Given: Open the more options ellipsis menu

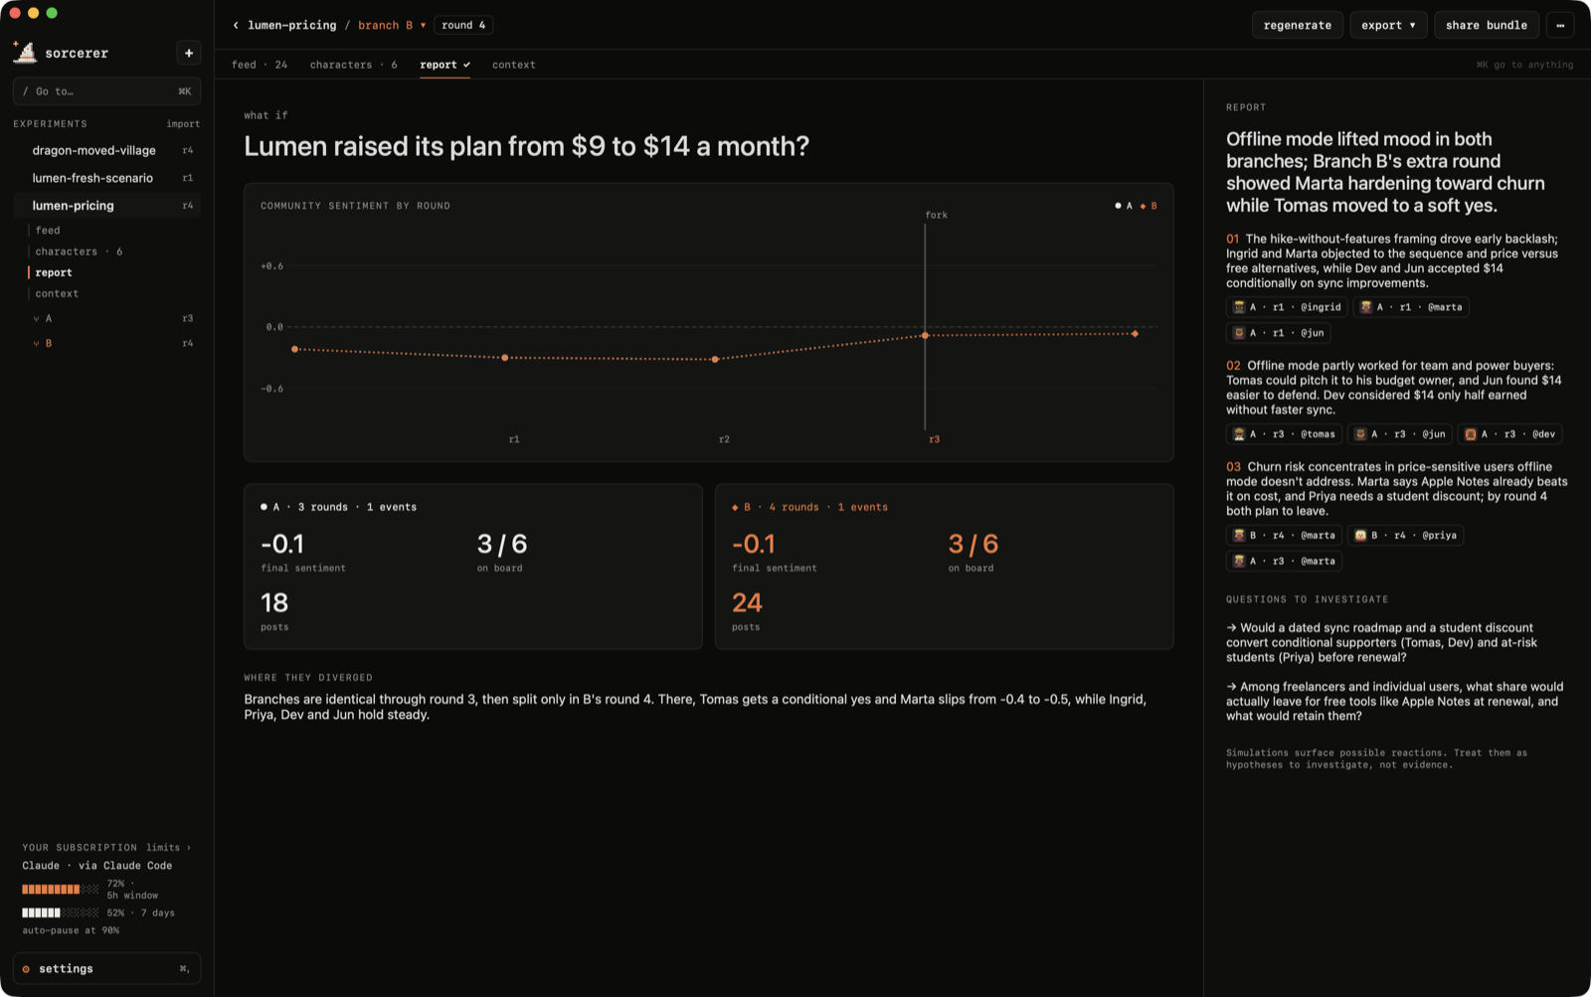Looking at the screenshot, I should (x=1560, y=25).
